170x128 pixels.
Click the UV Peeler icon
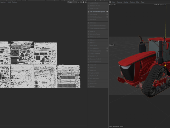(x=89, y=23)
